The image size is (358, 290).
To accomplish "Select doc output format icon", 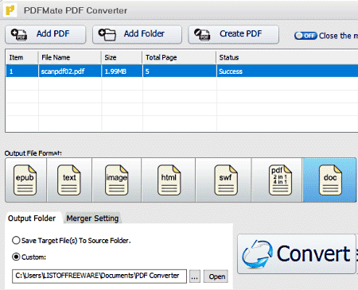I will pyautogui.click(x=329, y=180).
